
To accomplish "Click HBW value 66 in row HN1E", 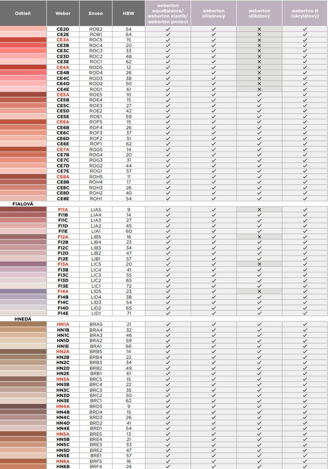I will [129, 346].
